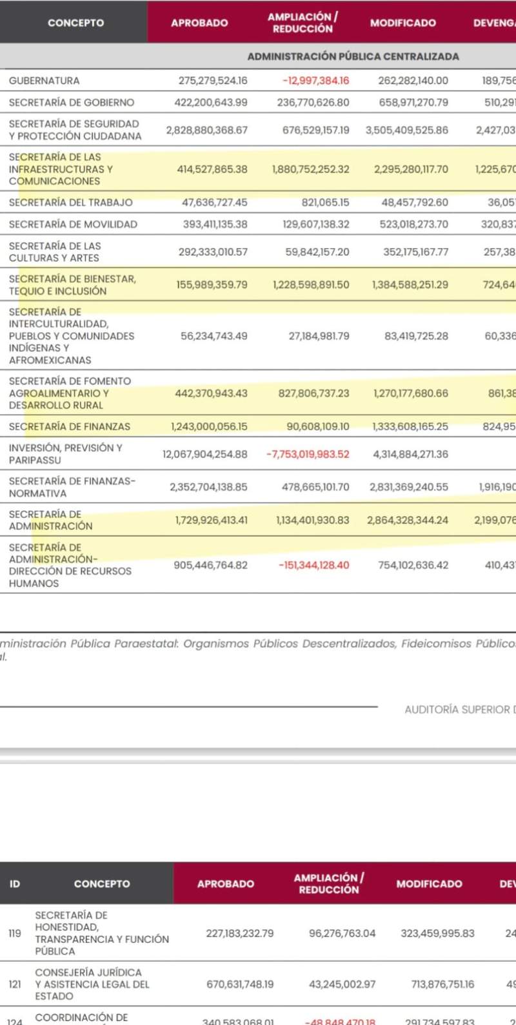This screenshot has width=516, height=1025.
Task: Select row 119 Secretaría de Honestidad concept
Action: point(102,933)
